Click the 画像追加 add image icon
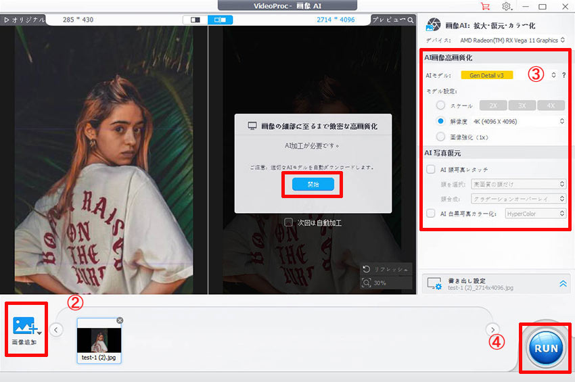Viewport: 575px width, 382px height. [x=25, y=325]
